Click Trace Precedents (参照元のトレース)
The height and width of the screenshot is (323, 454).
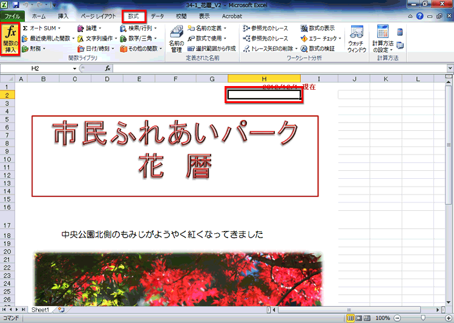[266, 28]
